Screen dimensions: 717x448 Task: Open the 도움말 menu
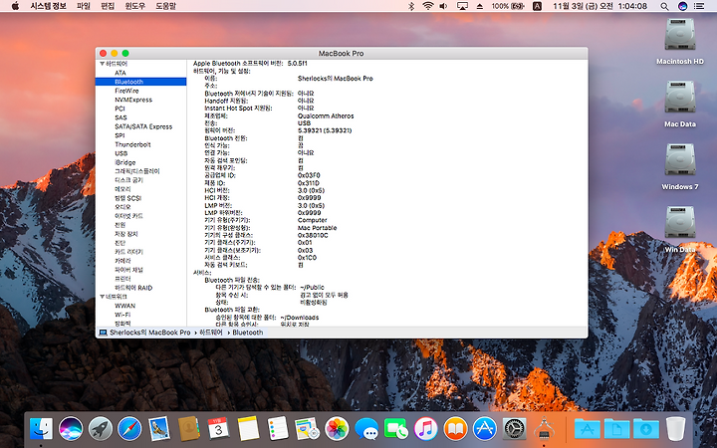click(165, 6)
